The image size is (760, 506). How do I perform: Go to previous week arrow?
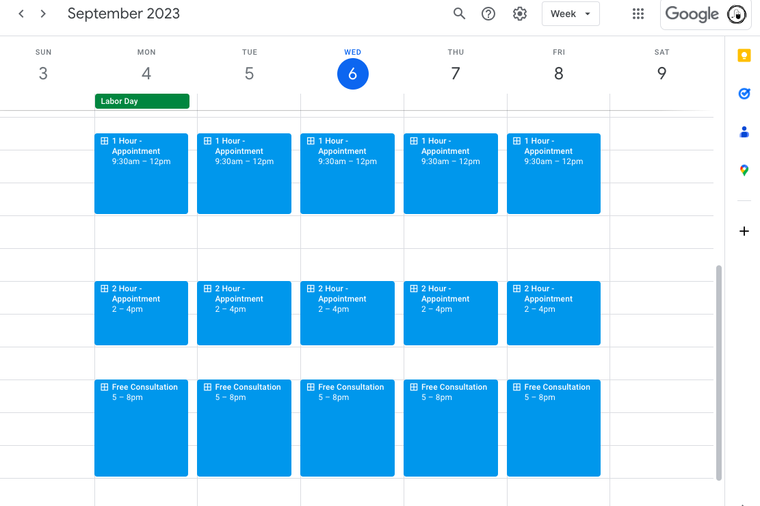tap(21, 14)
